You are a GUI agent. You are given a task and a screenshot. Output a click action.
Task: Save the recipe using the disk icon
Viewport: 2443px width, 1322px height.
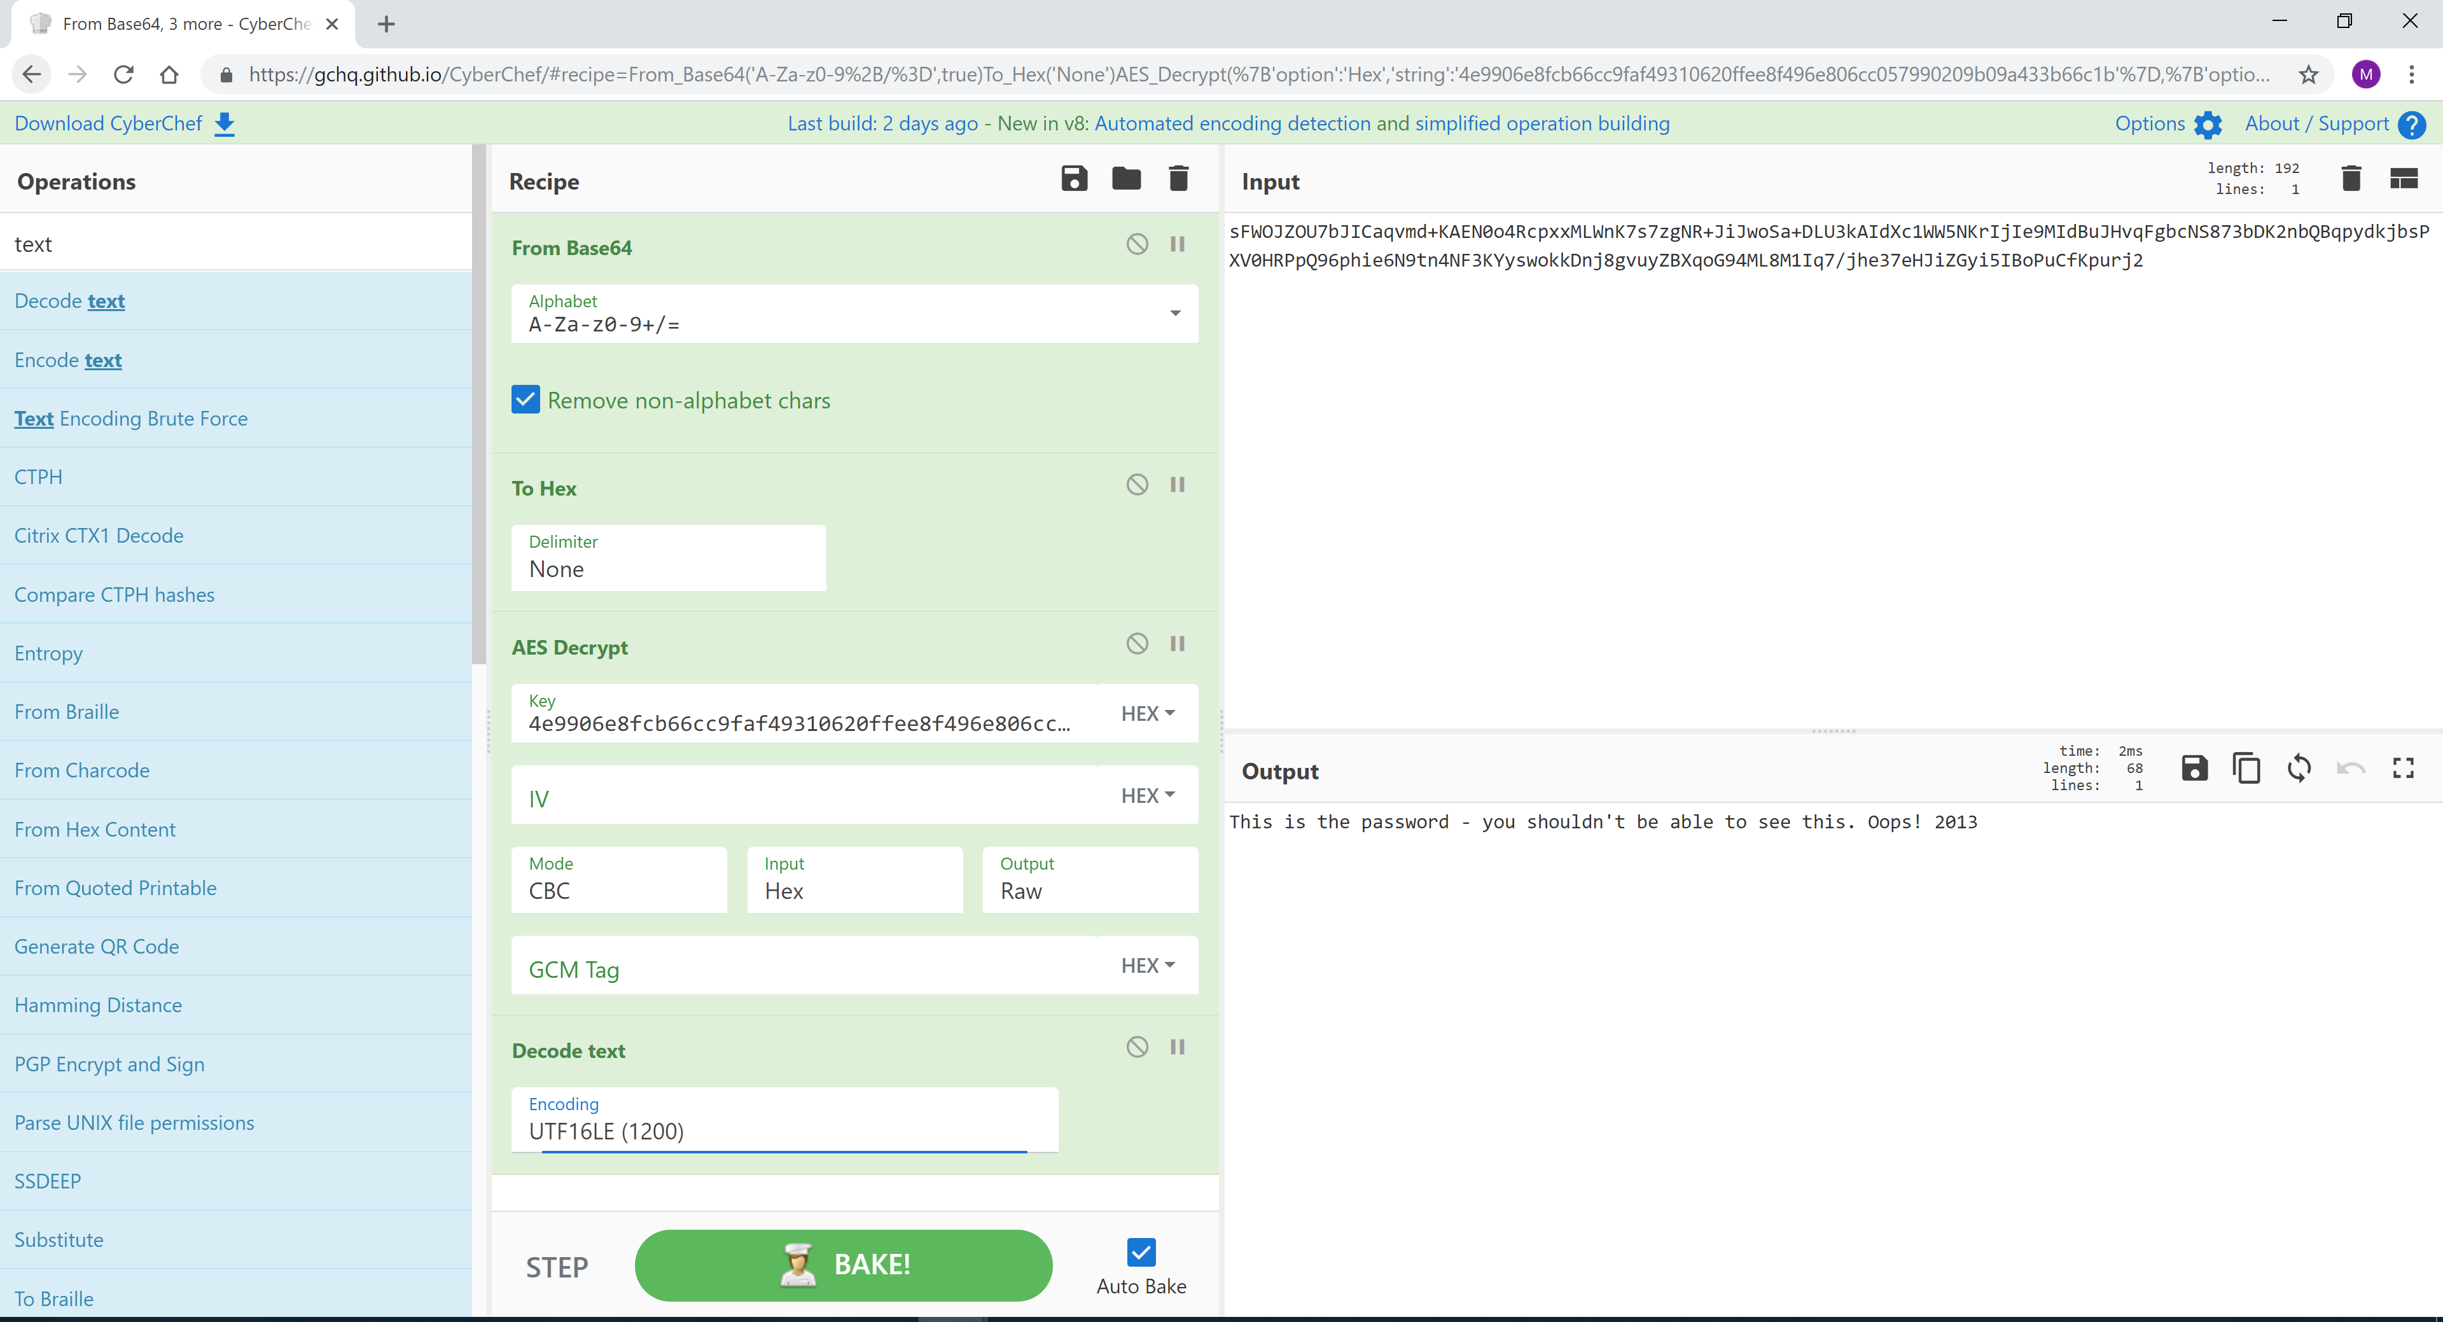(1073, 178)
